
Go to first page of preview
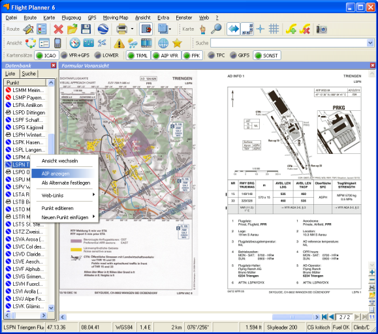coord(324,317)
